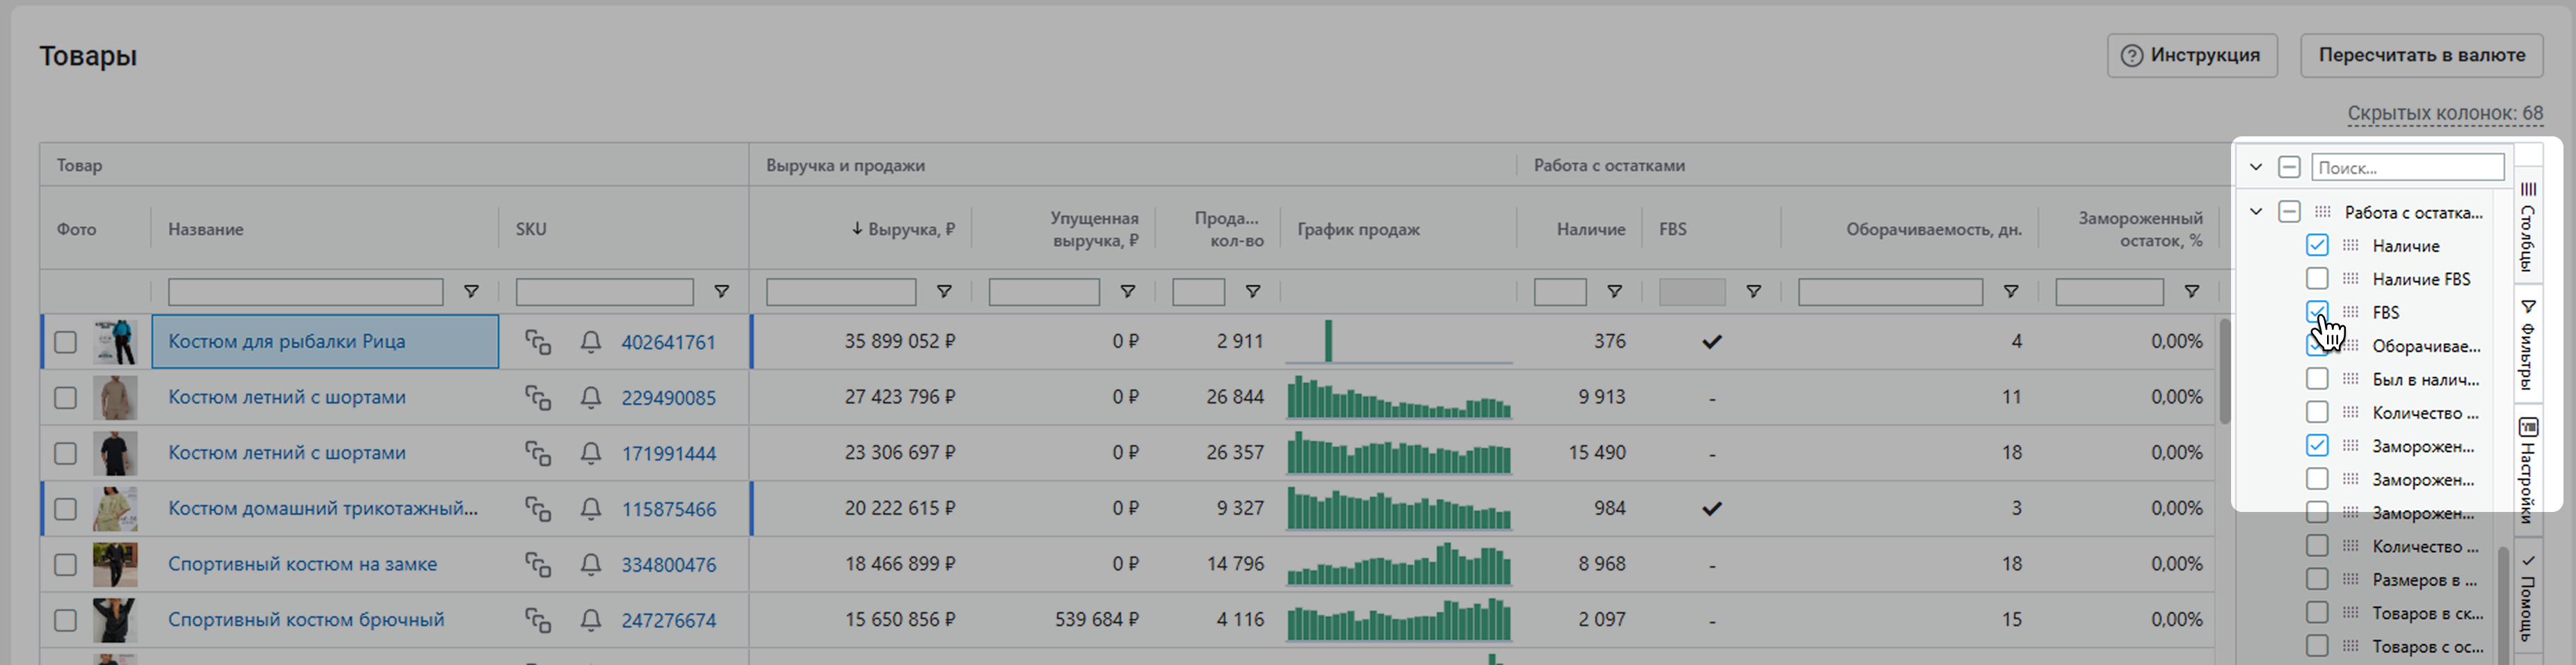2576x665 pixels.
Task: Open the Помощь side tab
Action: [x=2527, y=598]
